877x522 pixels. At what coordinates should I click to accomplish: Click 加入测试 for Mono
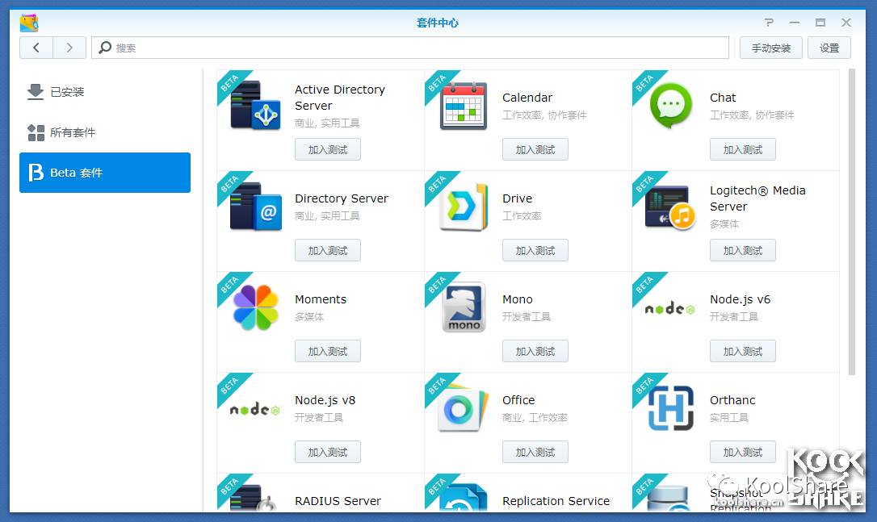point(535,351)
